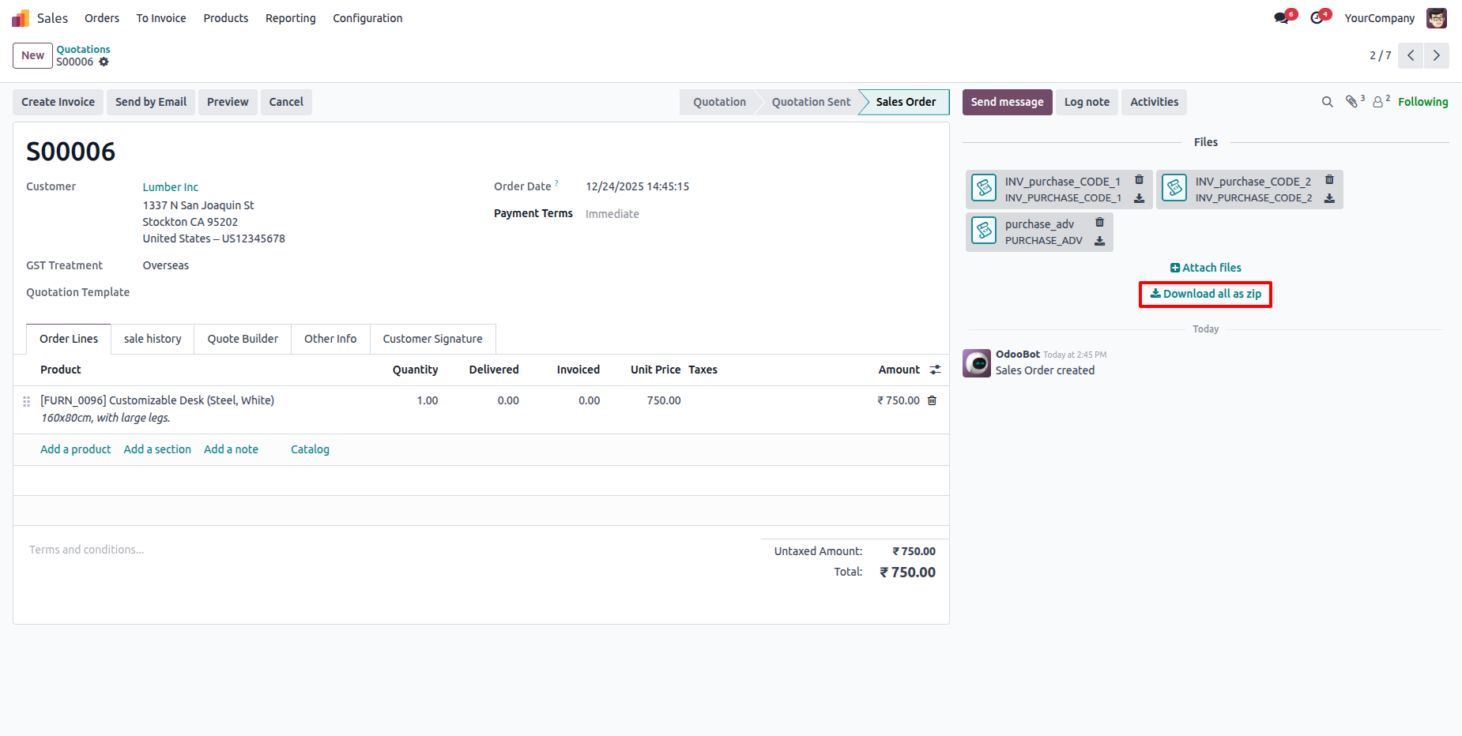
Task: Open the YourCompany switcher
Action: click(x=1380, y=18)
